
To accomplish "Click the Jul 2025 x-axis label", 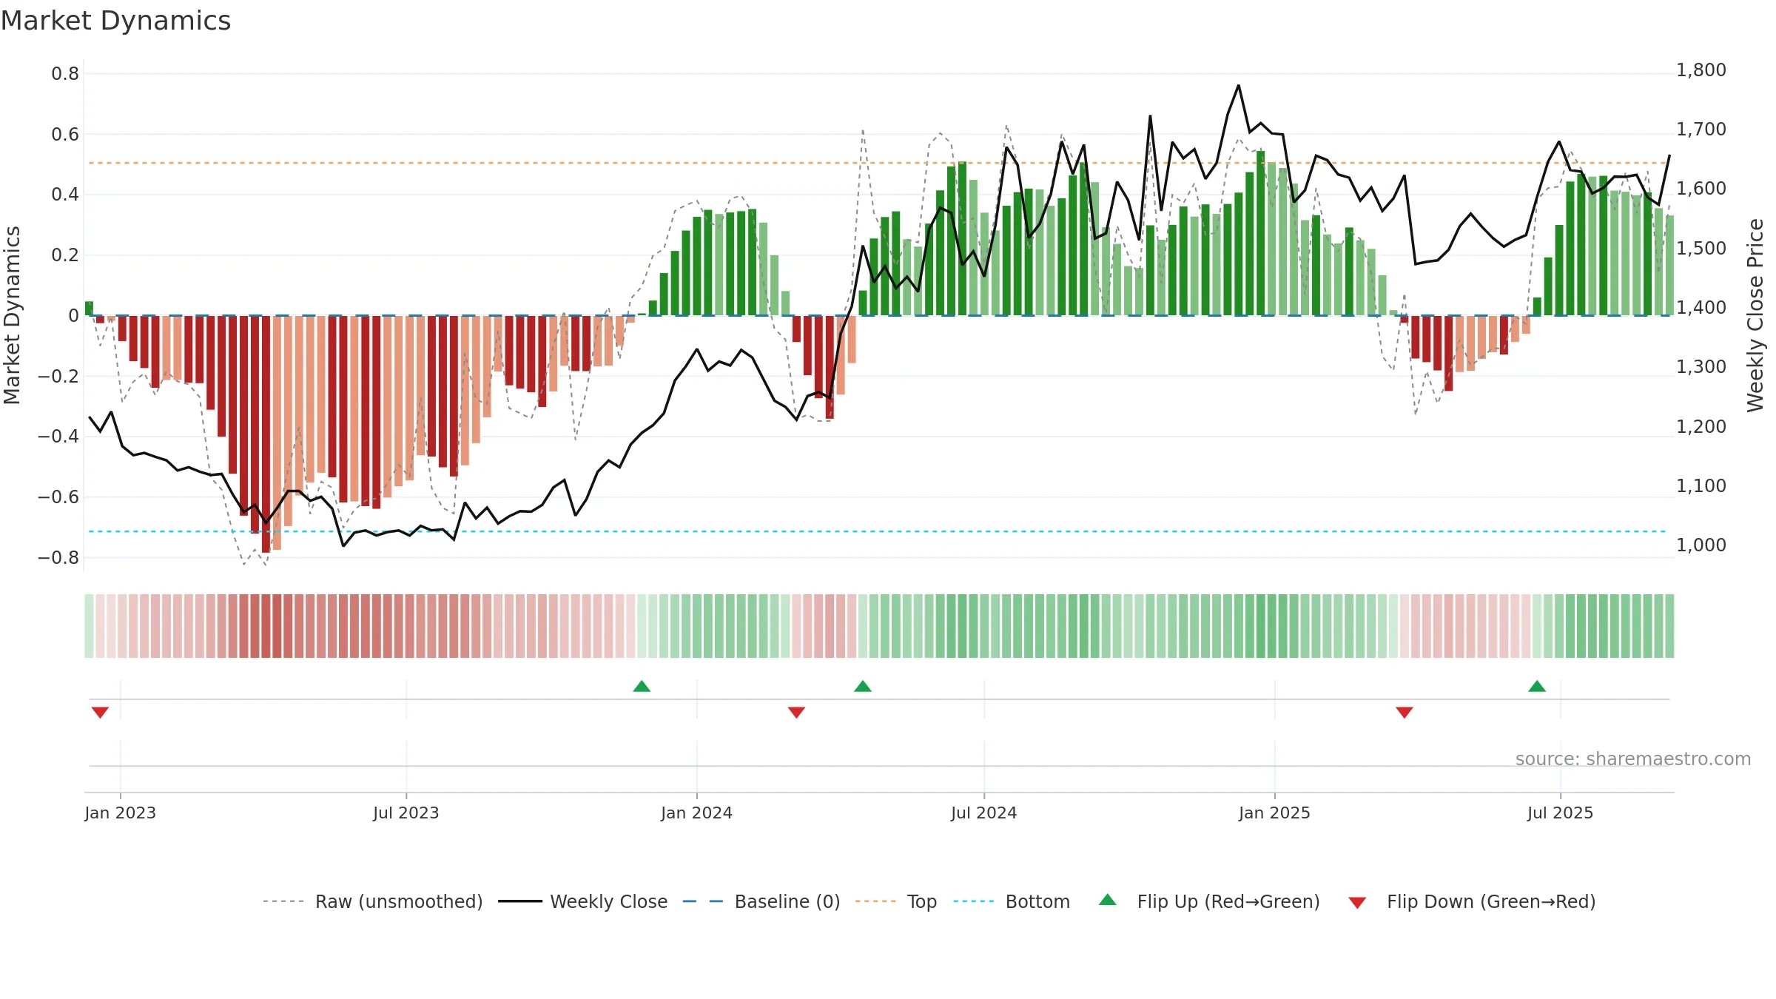I will [1560, 813].
